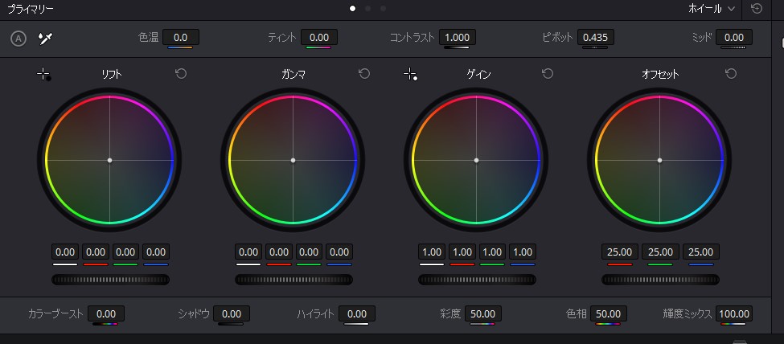784x344 pixels.
Task: Select ガンマ red value field
Action: pos(279,252)
